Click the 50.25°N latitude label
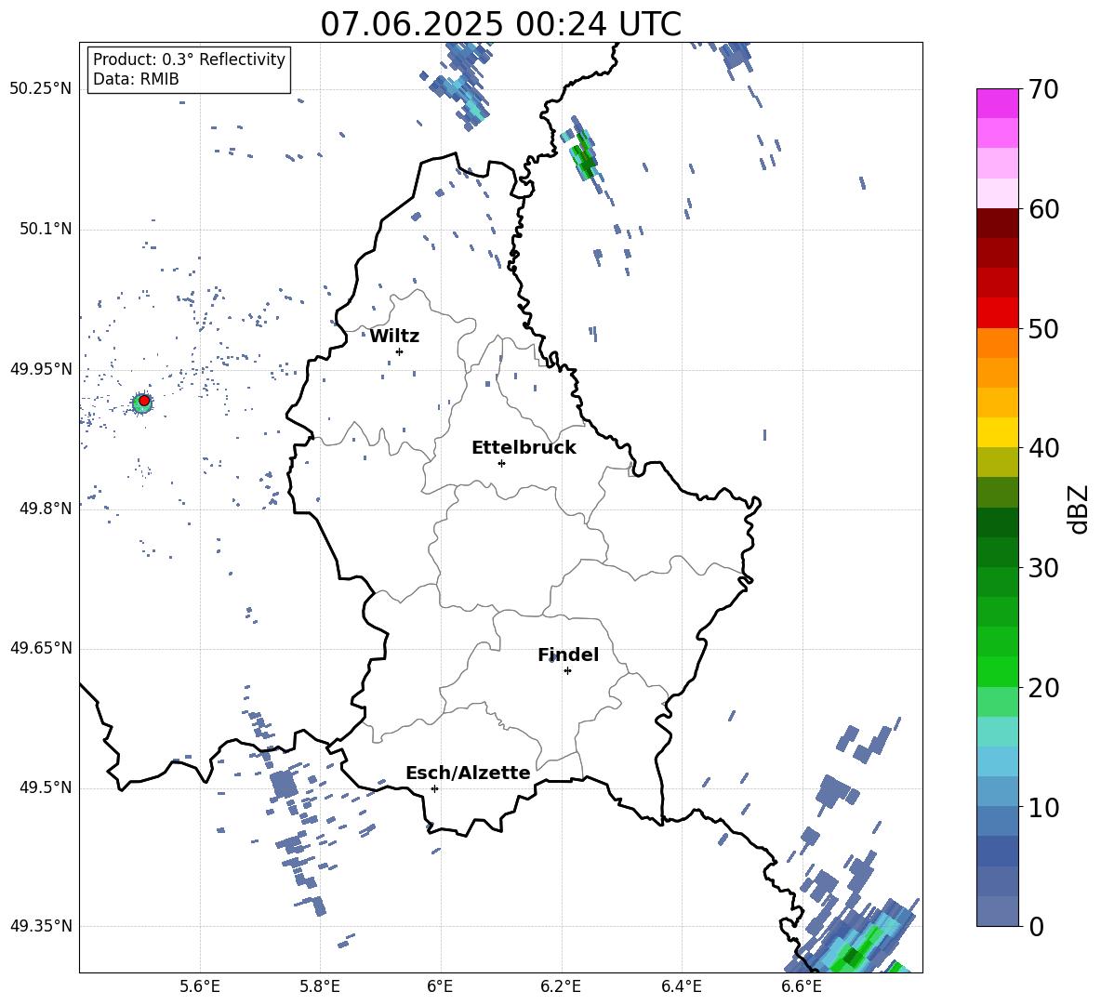The image size is (1101, 1005). 41,89
